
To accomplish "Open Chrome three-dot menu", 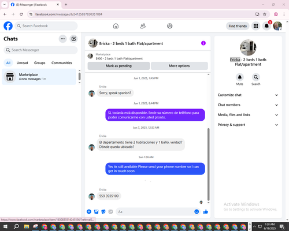I will pos(284,14).
